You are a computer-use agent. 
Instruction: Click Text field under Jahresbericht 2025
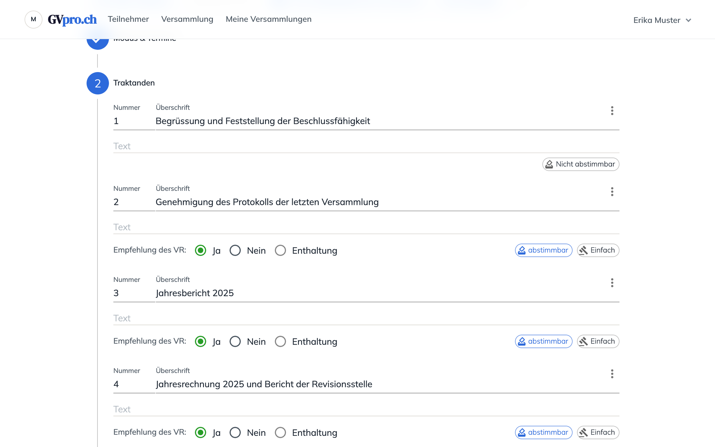click(366, 318)
